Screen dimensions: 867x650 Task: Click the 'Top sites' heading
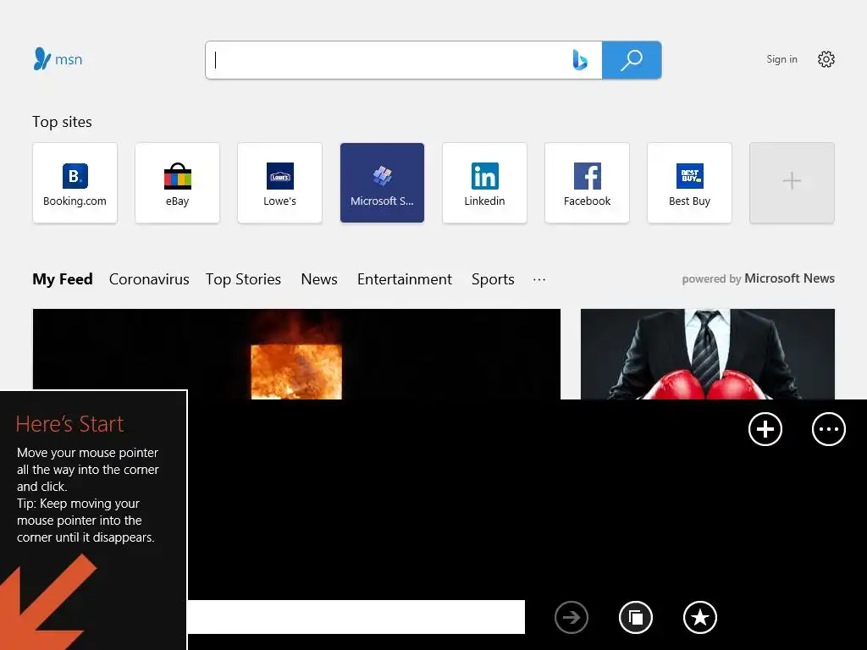coord(62,122)
